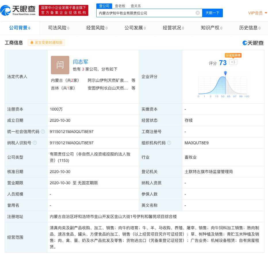The width and height of the screenshot is (268, 258).
Task: Select the registered capital value 1000万
Action: (x=56, y=109)
